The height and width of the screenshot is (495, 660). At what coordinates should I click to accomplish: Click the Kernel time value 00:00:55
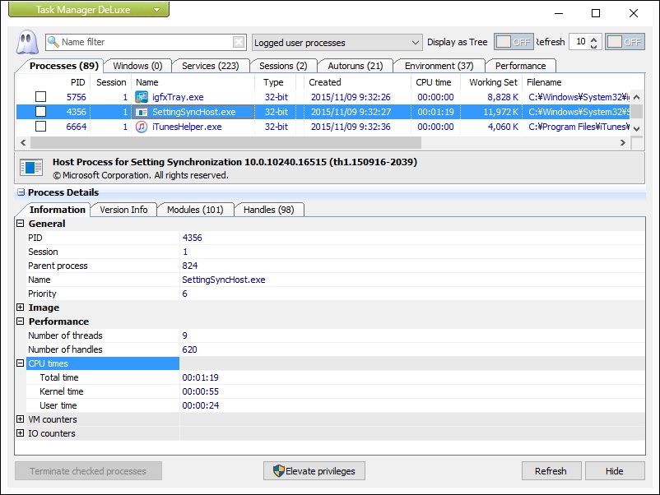tap(200, 391)
